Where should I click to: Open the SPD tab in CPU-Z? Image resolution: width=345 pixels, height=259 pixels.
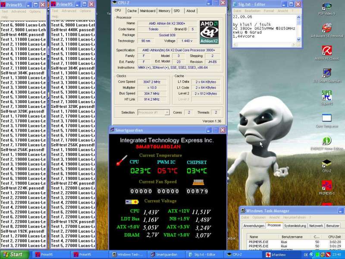click(177, 11)
